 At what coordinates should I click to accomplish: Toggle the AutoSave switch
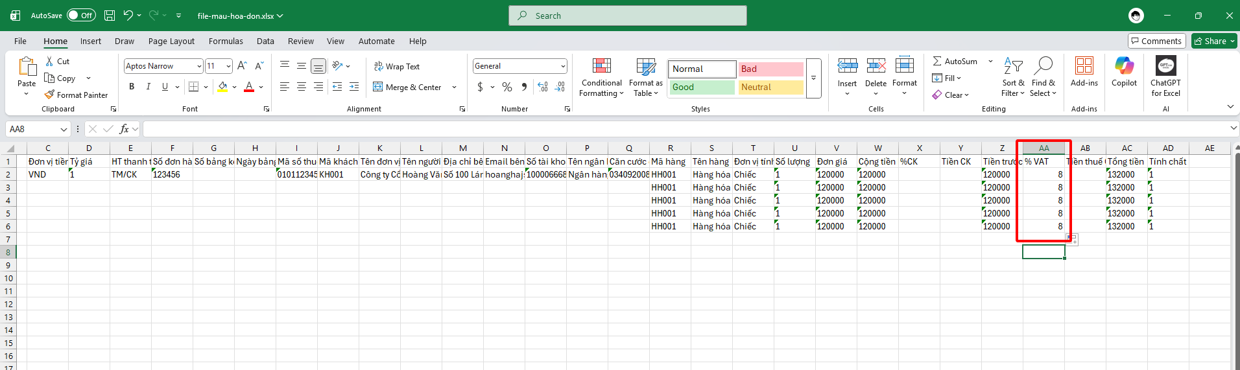point(81,16)
